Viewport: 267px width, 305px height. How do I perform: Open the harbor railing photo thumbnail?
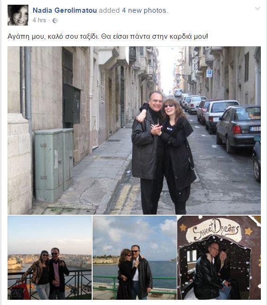pyautogui.click(x=50, y=258)
